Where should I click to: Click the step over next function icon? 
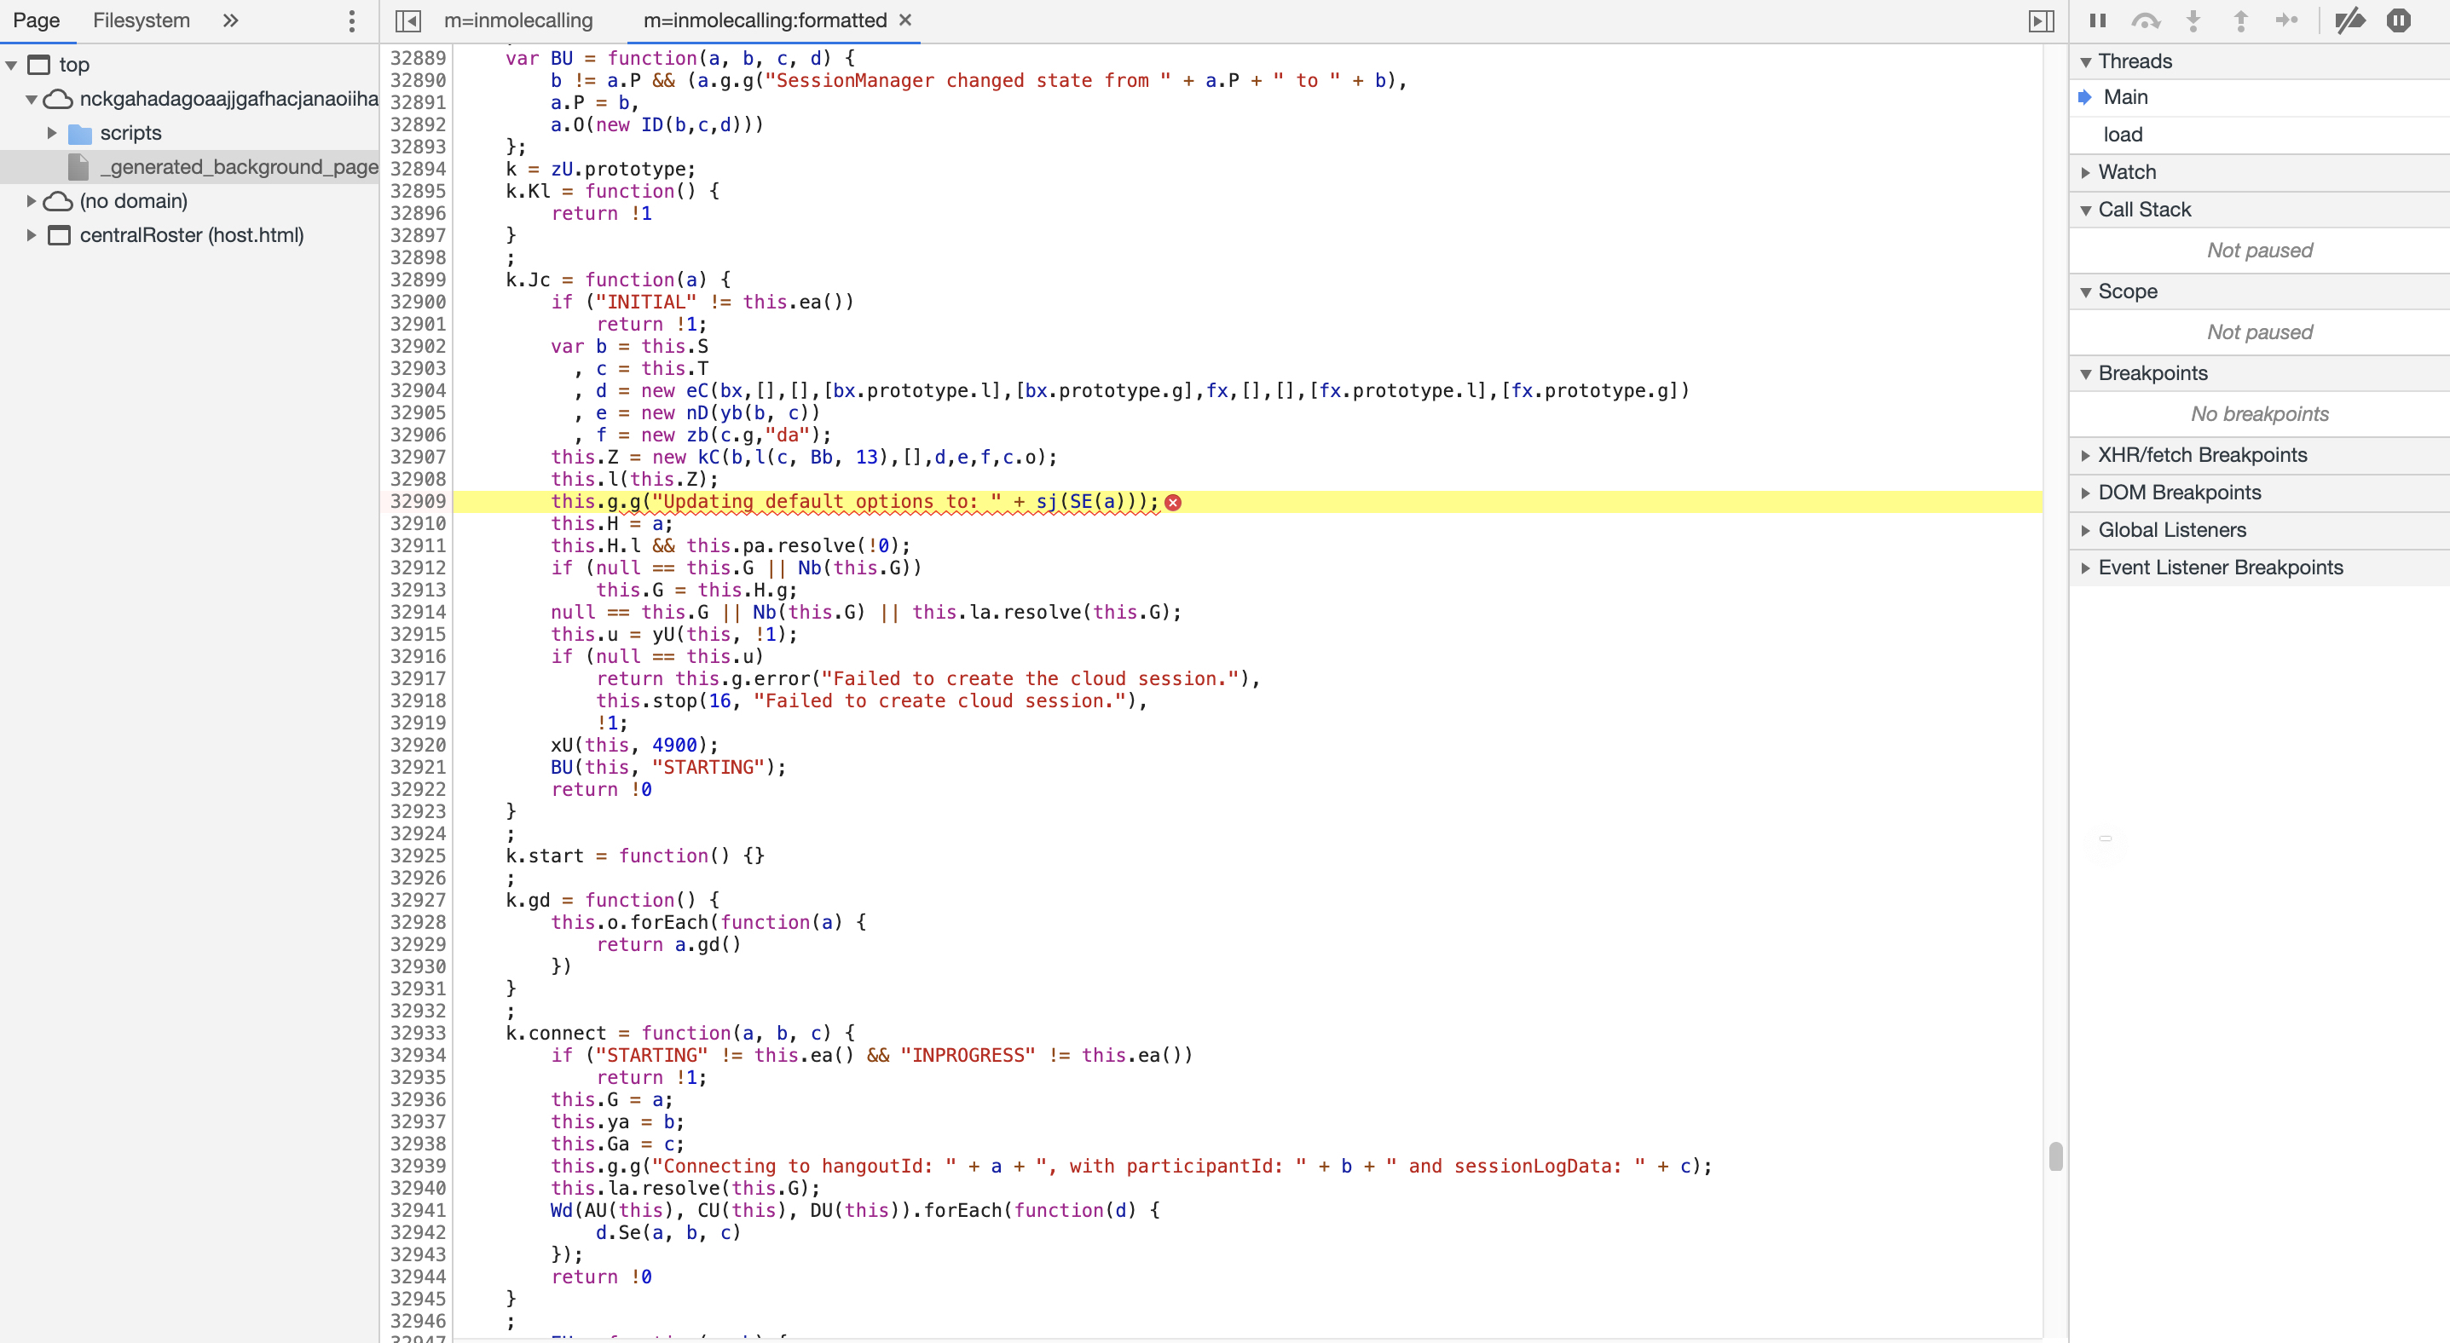click(x=2145, y=20)
